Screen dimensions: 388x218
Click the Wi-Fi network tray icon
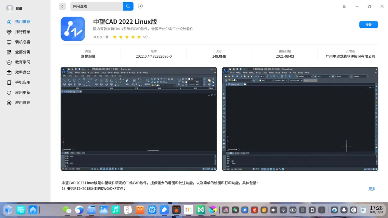coord(283,210)
